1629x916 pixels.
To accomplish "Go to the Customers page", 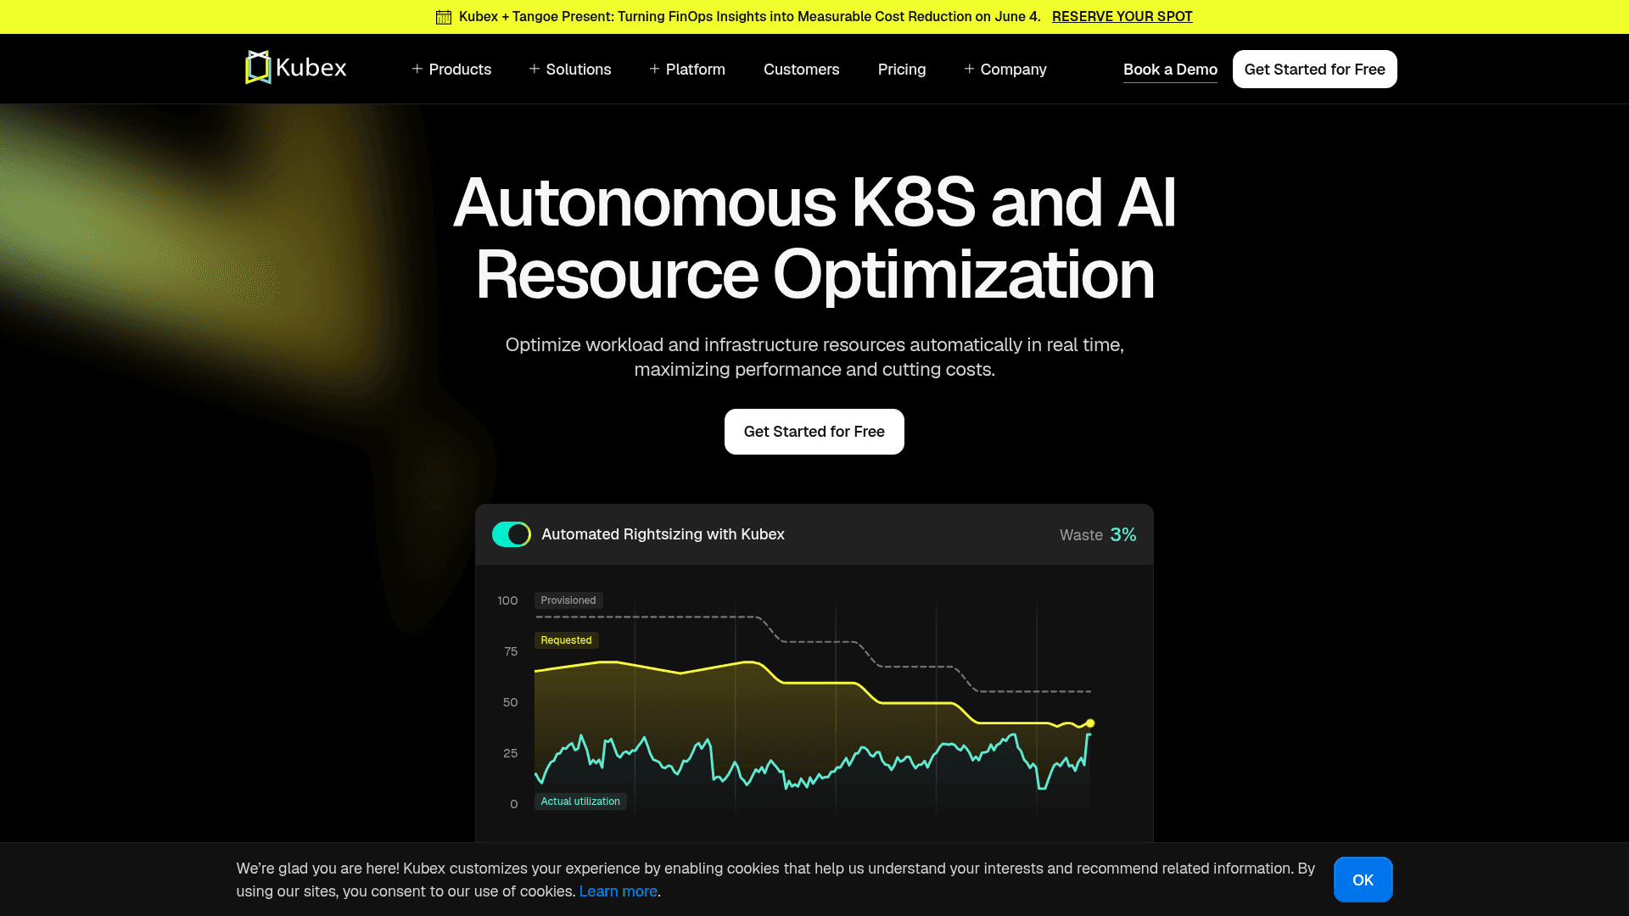I will [x=802, y=70].
